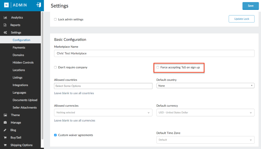The width and height of the screenshot is (261, 149).
Task: Click the Blog pencil icon
Action: click(x=5, y=130)
